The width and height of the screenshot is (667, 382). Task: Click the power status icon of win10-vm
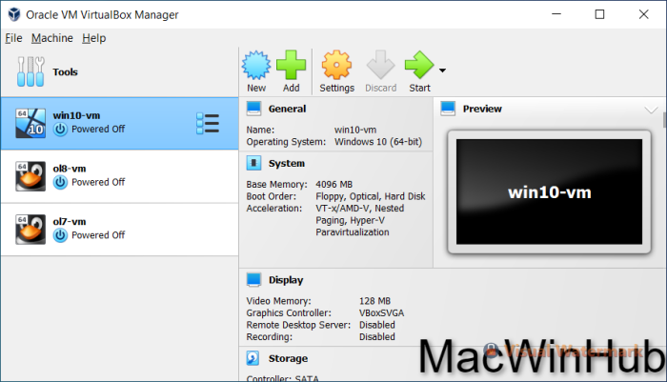60,130
